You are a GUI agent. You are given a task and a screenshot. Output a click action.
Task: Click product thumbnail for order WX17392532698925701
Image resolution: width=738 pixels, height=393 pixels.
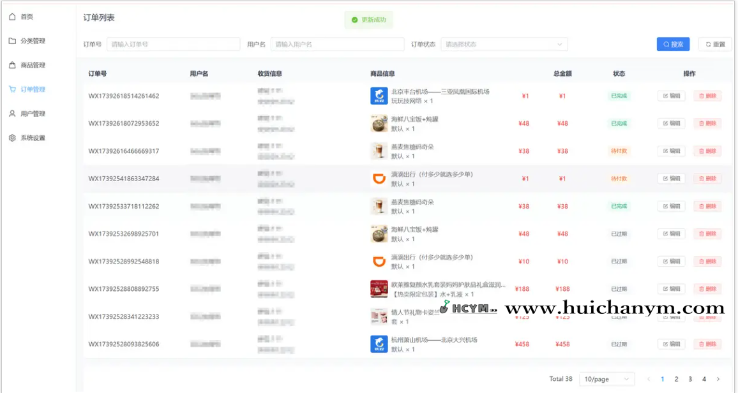click(379, 234)
